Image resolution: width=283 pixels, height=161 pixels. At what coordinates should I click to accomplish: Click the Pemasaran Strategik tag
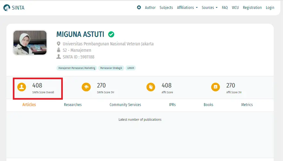coord(111,68)
